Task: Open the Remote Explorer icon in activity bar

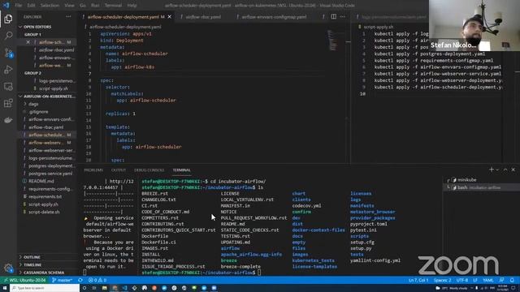Action: (8, 87)
